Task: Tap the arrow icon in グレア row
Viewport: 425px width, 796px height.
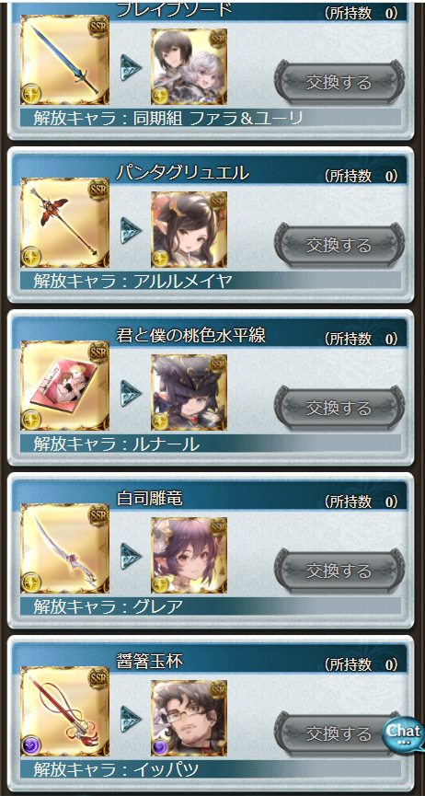Action: click(x=131, y=556)
